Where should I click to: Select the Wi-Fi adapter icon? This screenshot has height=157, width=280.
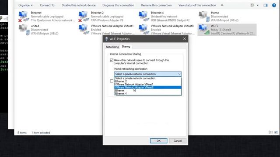[x=204, y=30]
